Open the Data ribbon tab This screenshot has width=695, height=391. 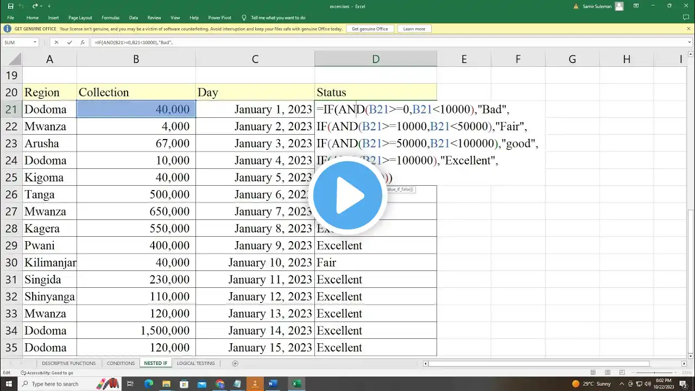(x=134, y=17)
